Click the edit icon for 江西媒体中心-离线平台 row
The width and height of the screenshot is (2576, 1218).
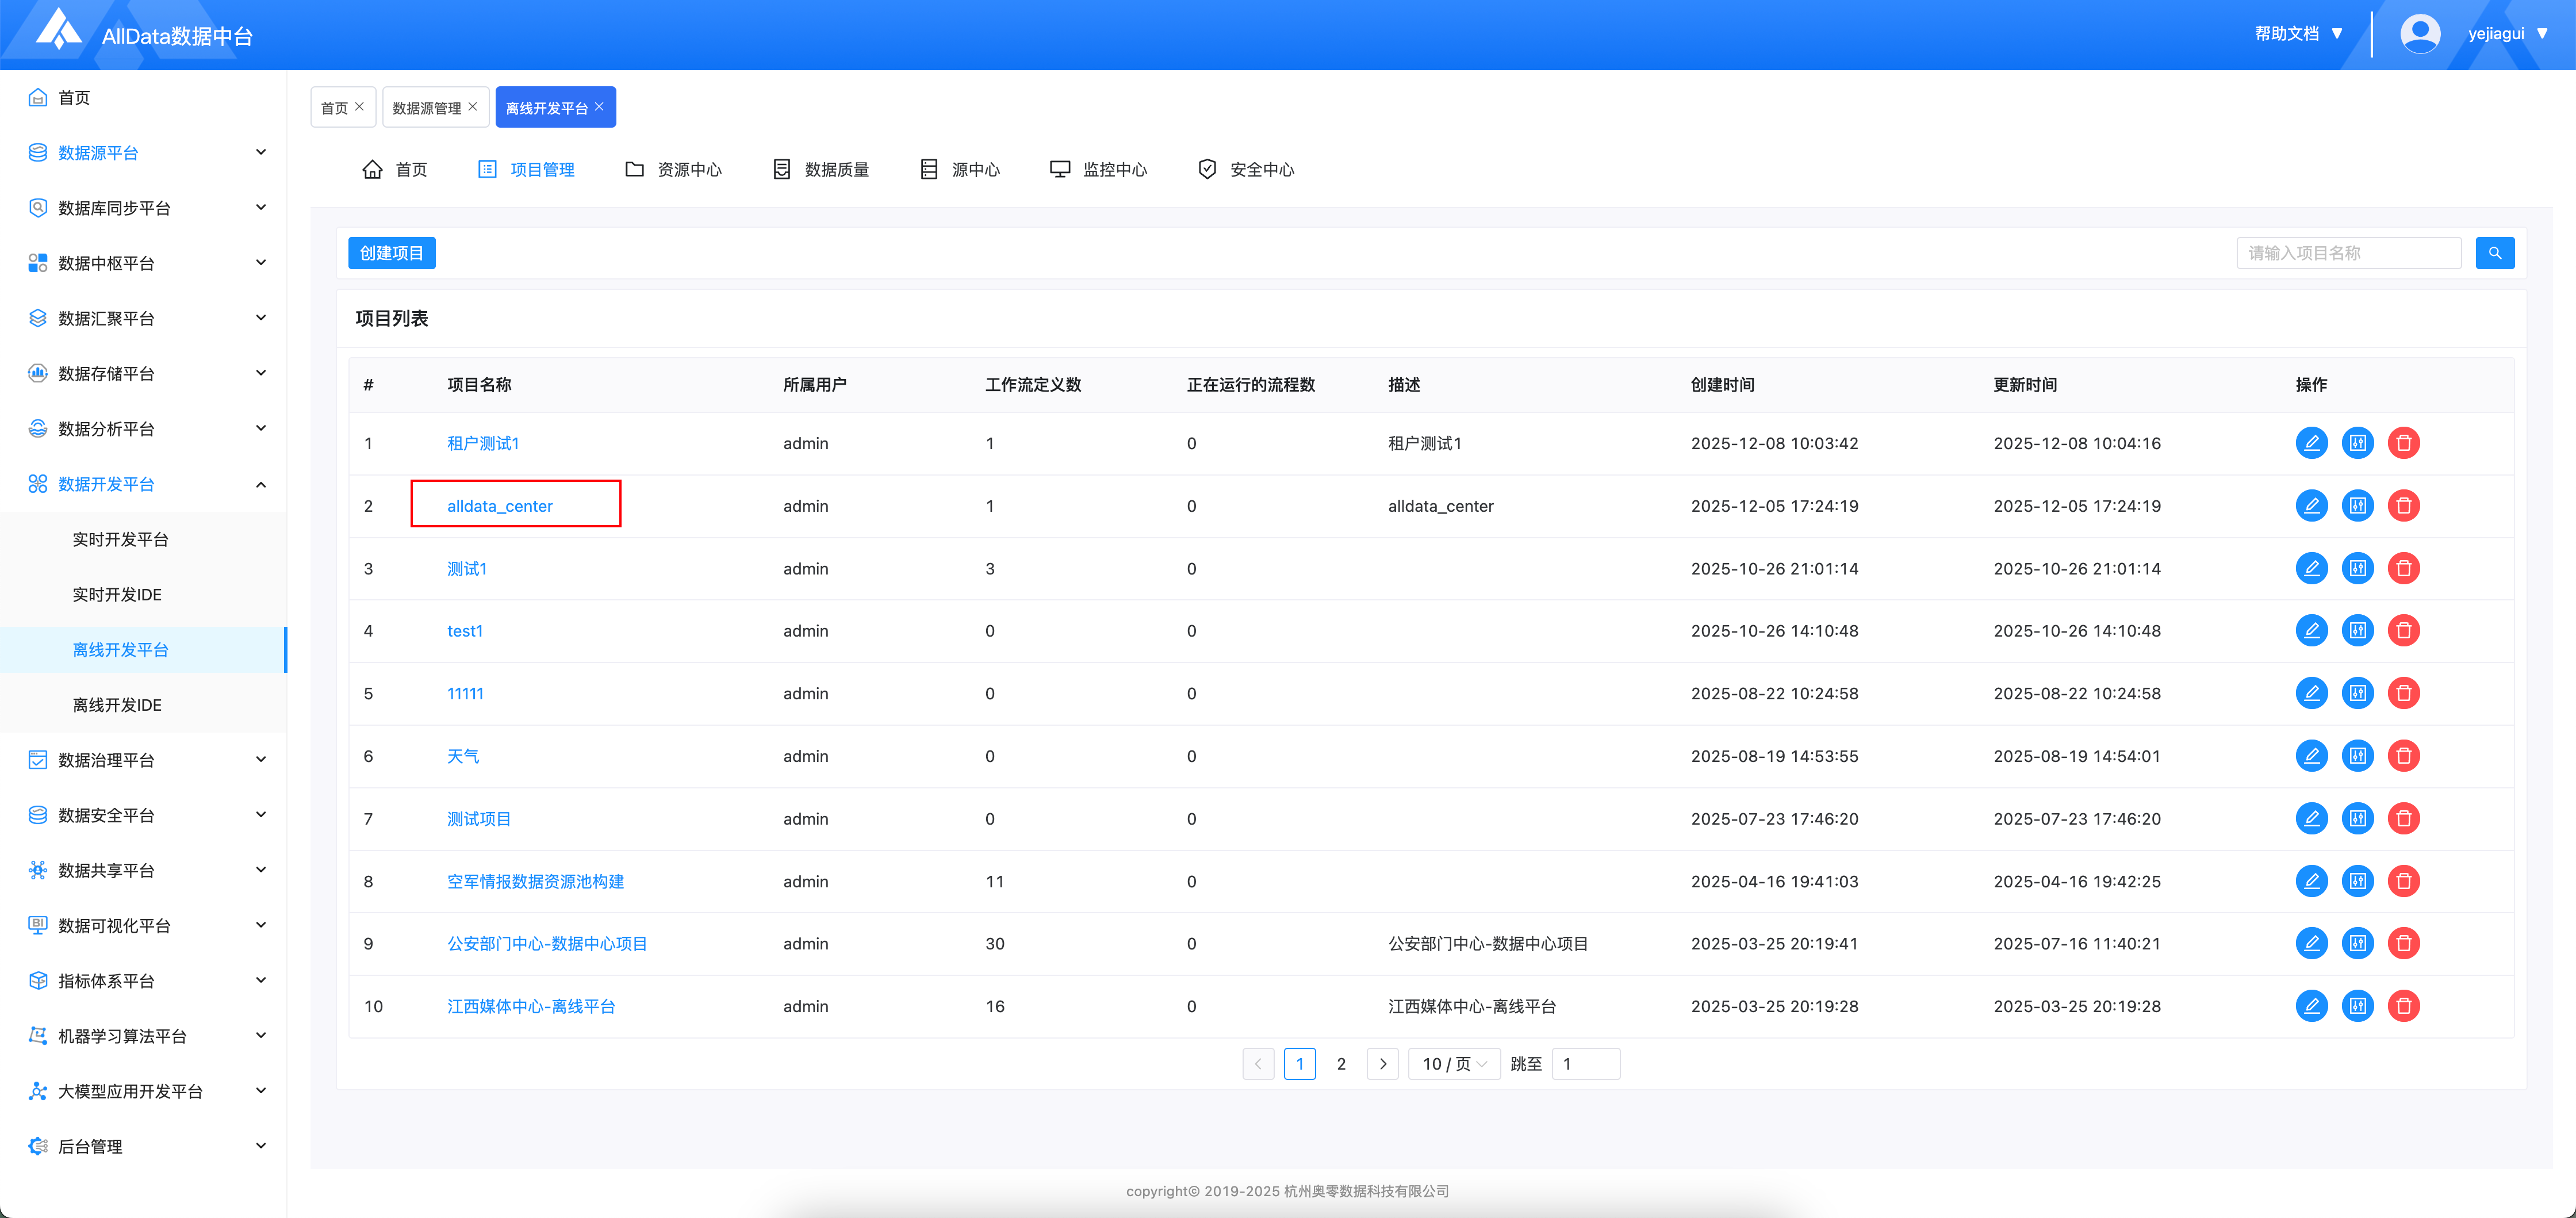(x=2311, y=1006)
